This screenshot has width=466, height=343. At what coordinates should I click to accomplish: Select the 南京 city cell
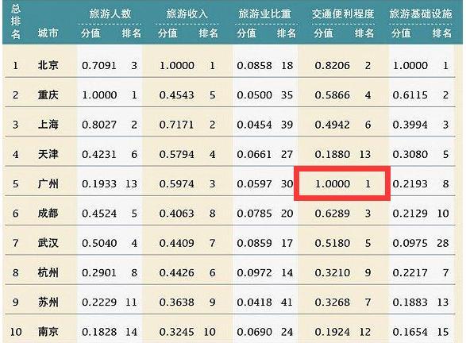48,331
